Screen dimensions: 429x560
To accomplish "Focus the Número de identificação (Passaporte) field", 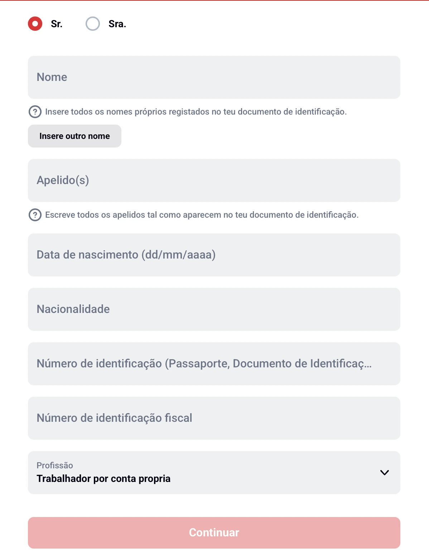I will point(214,364).
